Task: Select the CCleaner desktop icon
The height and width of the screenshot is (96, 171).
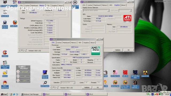Action: (x=5, y=53)
